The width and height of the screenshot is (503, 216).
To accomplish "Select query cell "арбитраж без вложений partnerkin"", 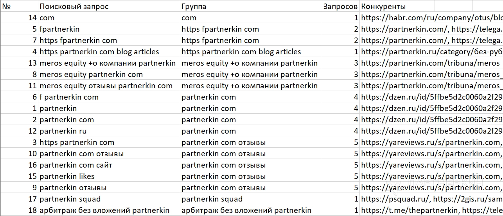I will click(x=104, y=210).
